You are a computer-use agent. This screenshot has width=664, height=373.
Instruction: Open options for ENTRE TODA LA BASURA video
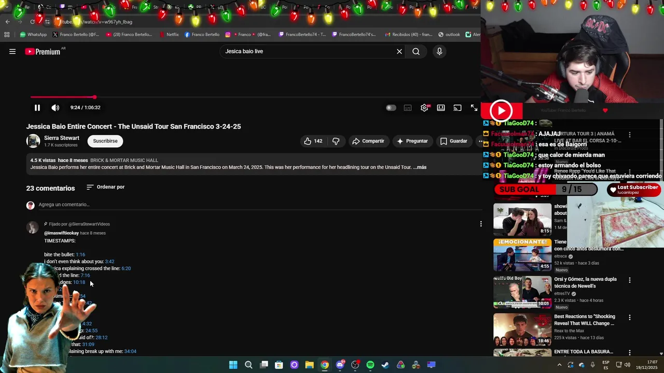pyautogui.click(x=630, y=353)
